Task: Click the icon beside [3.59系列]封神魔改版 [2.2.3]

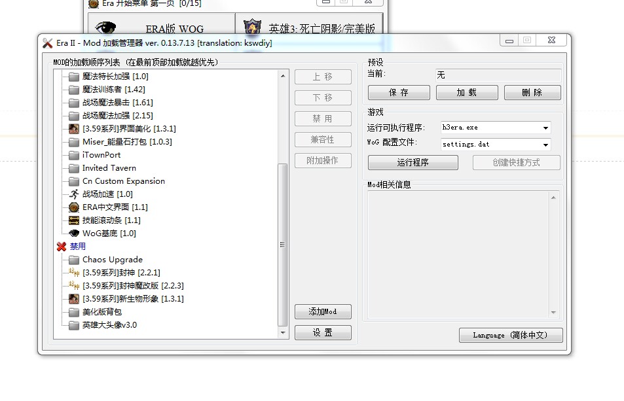Action: click(x=73, y=286)
